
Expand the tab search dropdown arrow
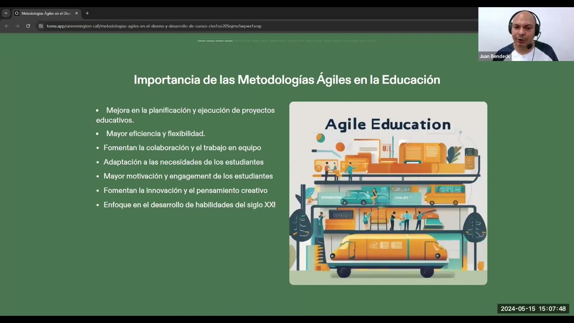pyautogui.click(x=6, y=13)
